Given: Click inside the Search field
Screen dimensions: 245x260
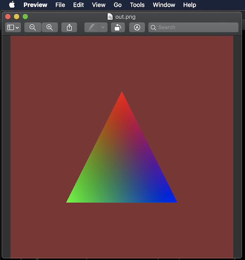Looking at the screenshot, I should pos(194,27).
